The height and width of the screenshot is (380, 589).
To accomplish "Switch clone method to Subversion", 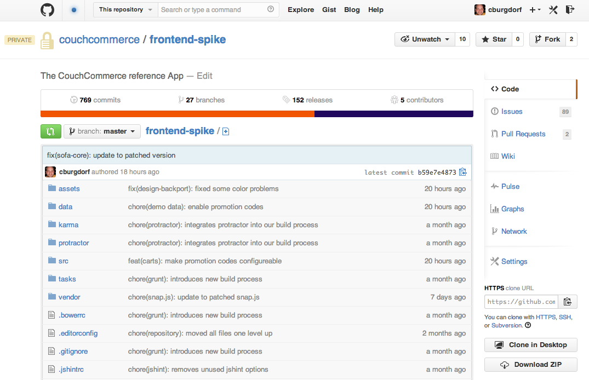I will point(507,325).
